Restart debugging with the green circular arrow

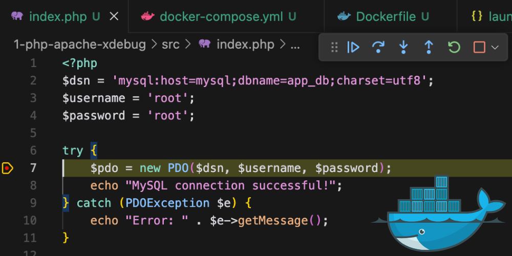454,47
